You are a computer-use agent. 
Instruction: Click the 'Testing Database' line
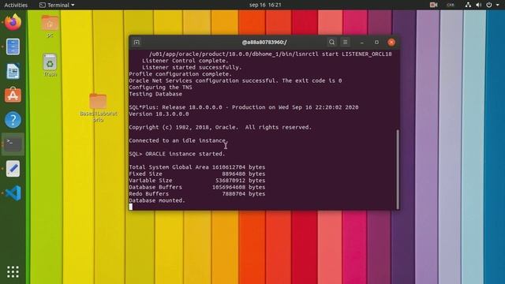[155, 94]
